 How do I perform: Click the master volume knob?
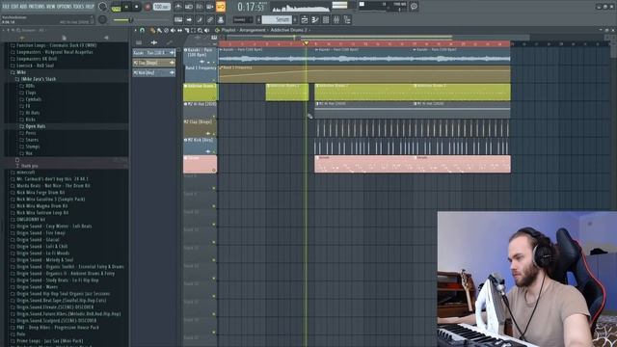pos(103,7)
